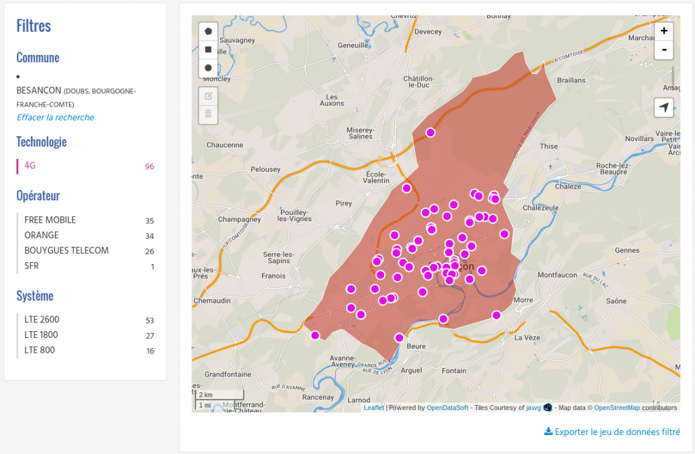The image size is (695, 454).
Task: Filter by ORANGE operator
Action: pos(41,235)
